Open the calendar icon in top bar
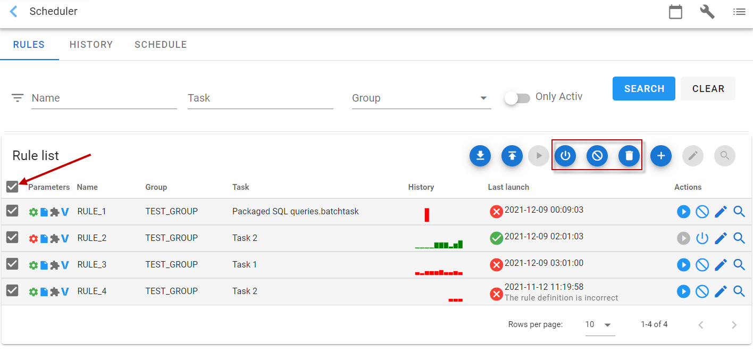Viewport: 753px width, 351px height. (675, 12)
